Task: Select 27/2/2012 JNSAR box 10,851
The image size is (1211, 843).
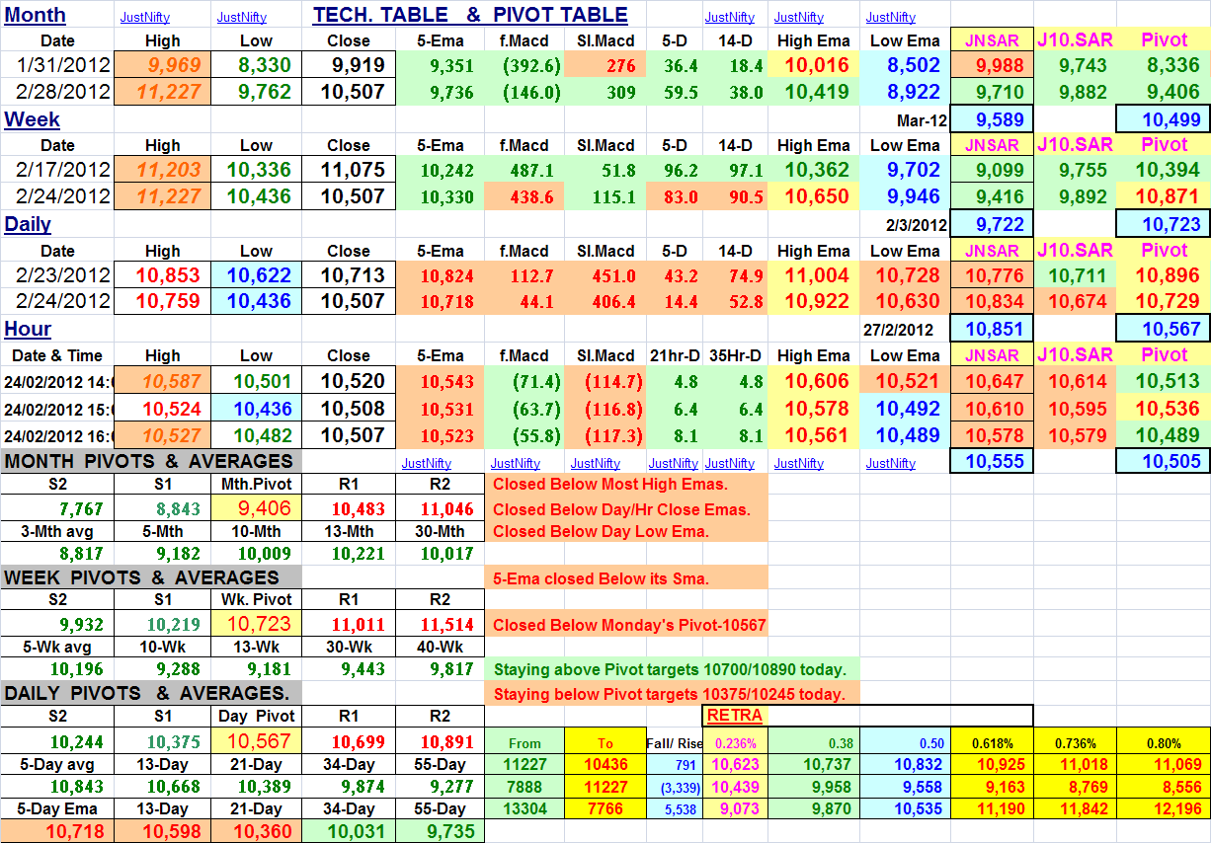Action: [x=992, y=329]
